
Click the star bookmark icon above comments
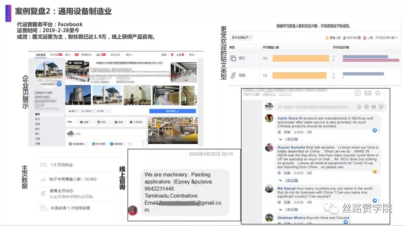pyautogui.click(x=378, y=93)
